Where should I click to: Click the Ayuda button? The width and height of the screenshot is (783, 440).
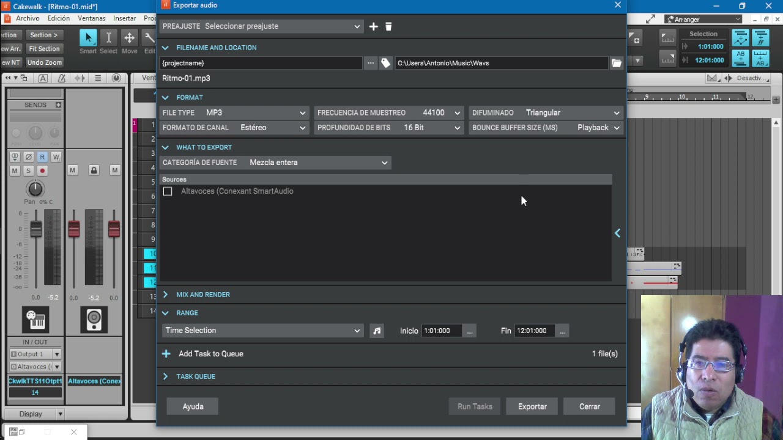tap(193, 406)
